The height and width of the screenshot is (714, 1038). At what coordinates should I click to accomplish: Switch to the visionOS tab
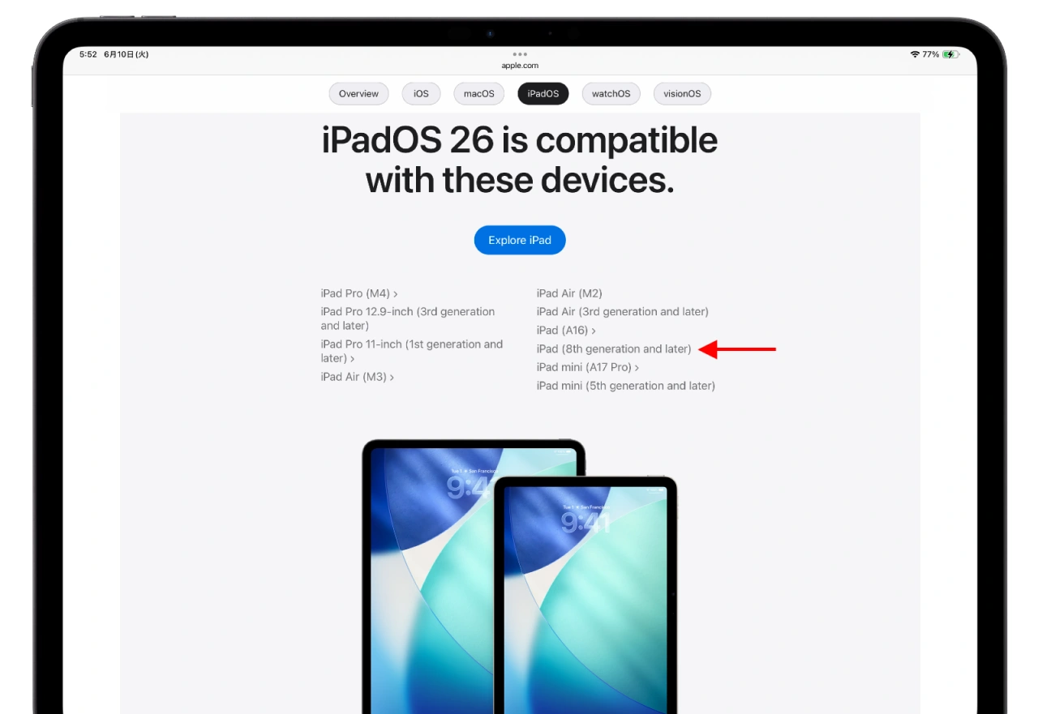(682, 94)
